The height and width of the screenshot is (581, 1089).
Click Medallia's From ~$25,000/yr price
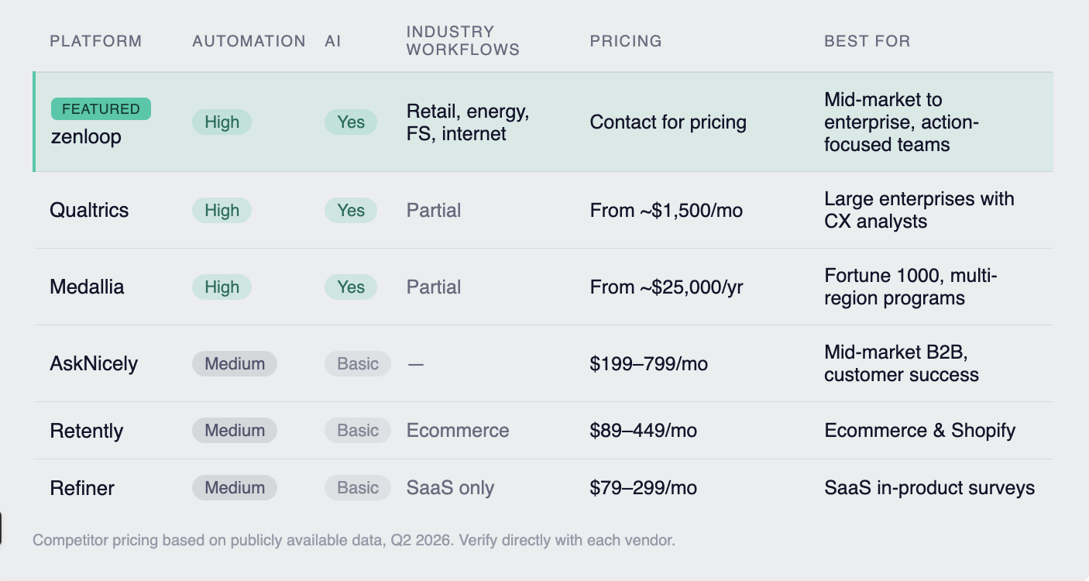click(666, 287)
